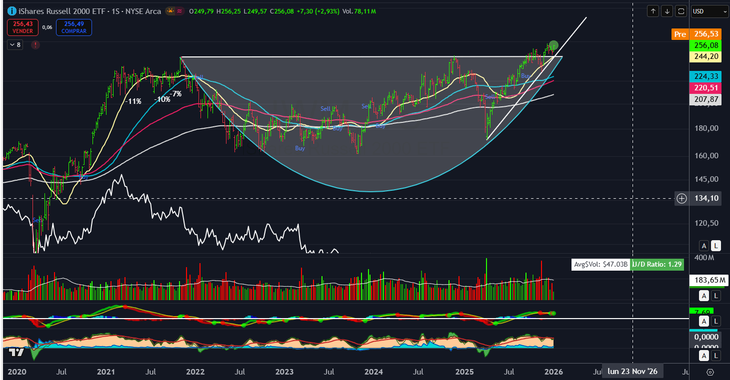
Task: Expand the collapsed indicator legend showing 8
Action: pos(15,45)
